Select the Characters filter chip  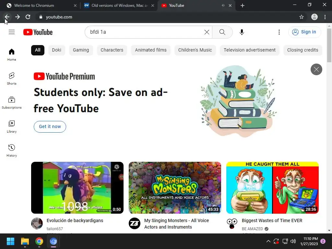(x=112, y=50)
